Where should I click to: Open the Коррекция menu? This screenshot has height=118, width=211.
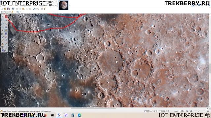pos(43,5)
